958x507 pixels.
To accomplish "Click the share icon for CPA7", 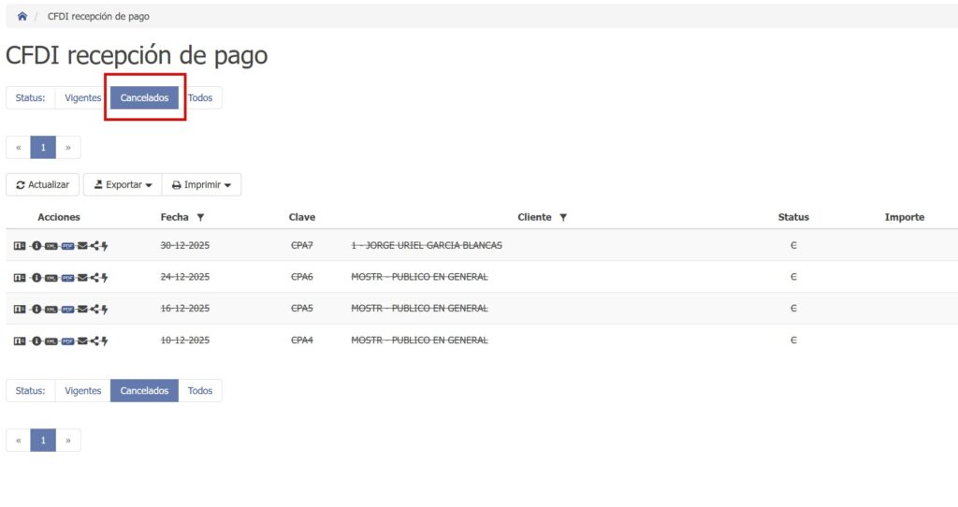I will click(94, 245).
